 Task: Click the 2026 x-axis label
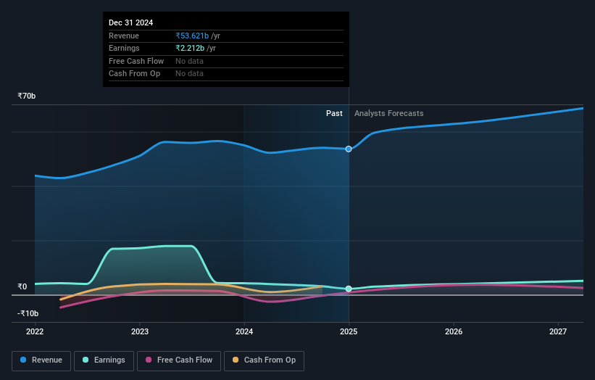click(454, 332)
